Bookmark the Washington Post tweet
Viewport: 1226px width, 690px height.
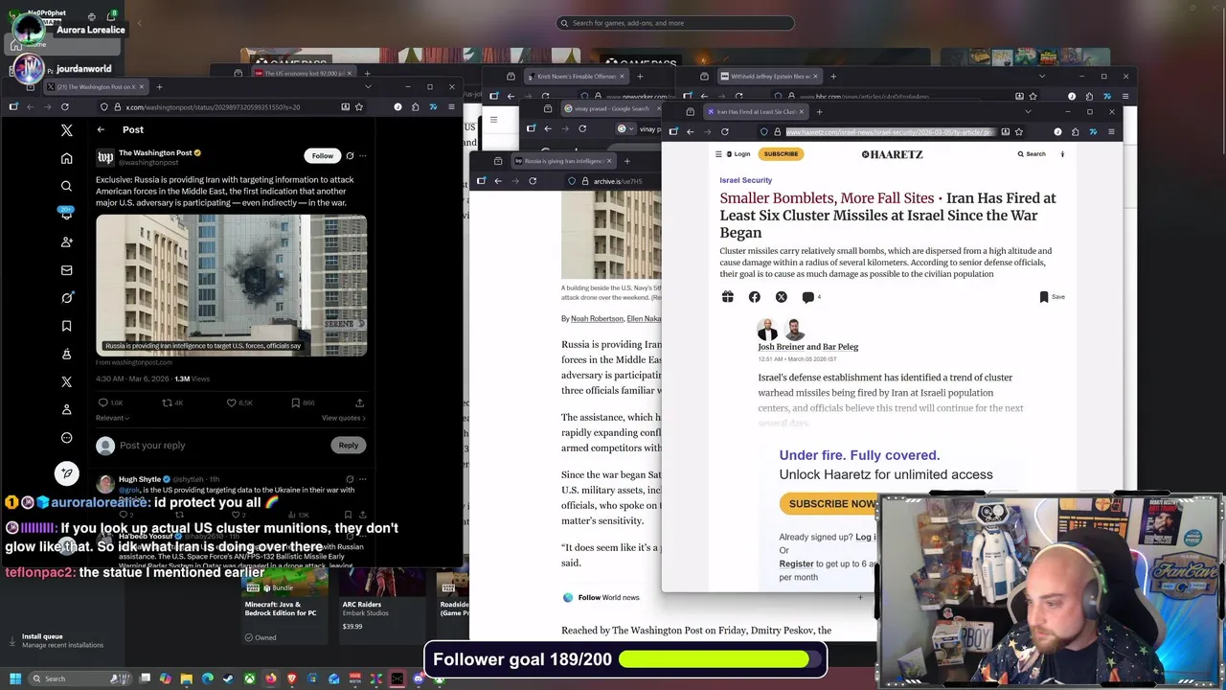point(295,402)
